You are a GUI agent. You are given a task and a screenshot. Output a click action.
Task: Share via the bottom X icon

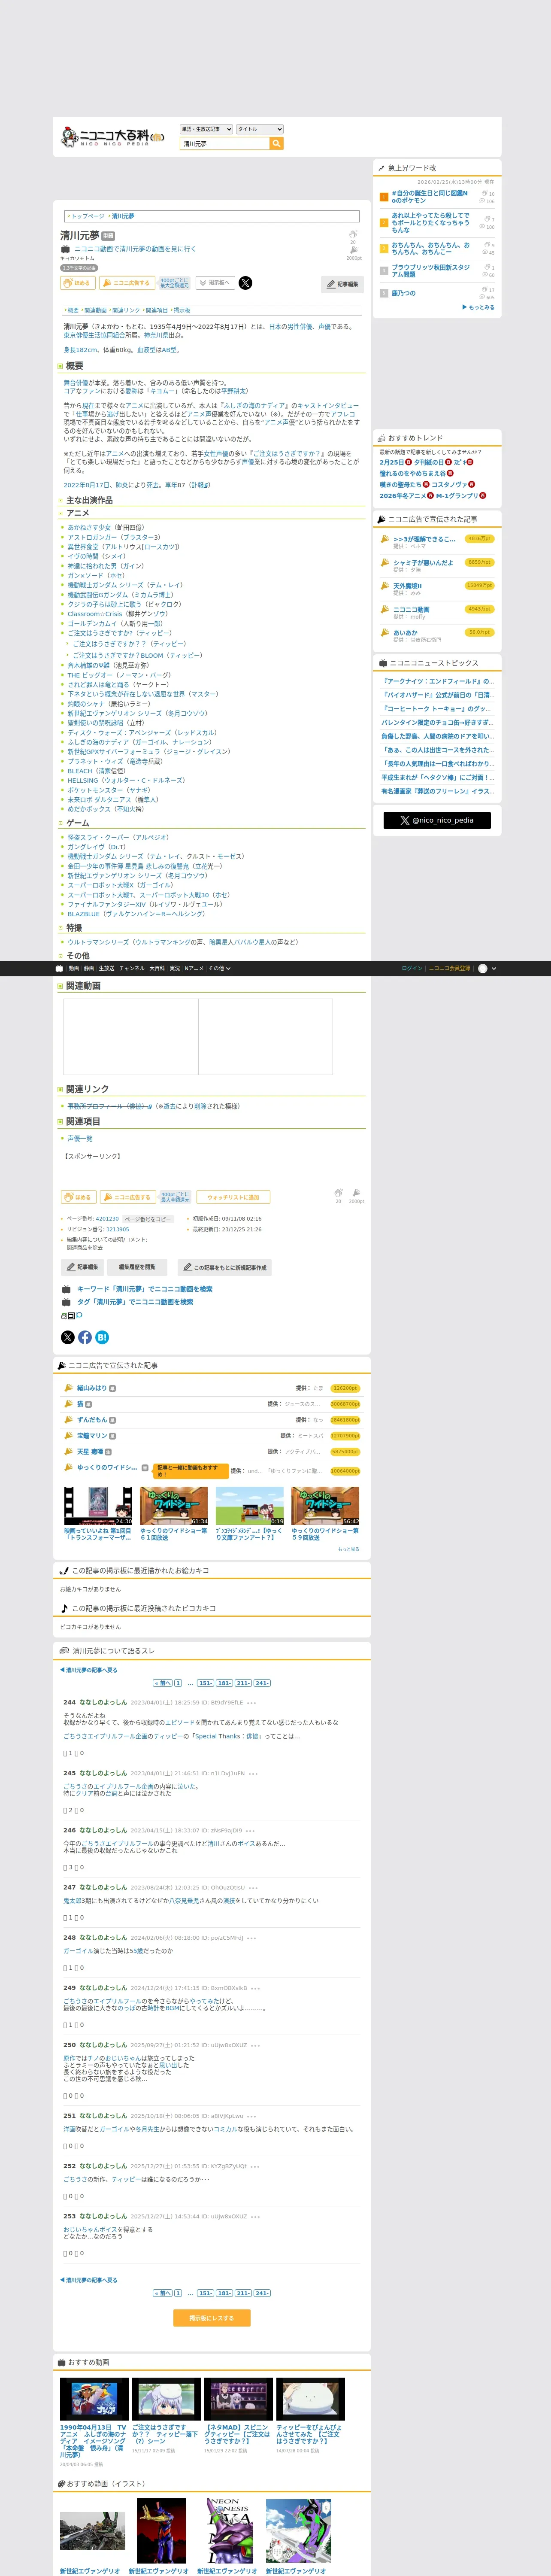point(68,1337)
